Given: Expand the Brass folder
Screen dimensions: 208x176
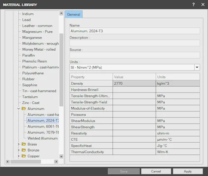Looking at the screenshot, I should pyautogui.click(x=19, y=144).
